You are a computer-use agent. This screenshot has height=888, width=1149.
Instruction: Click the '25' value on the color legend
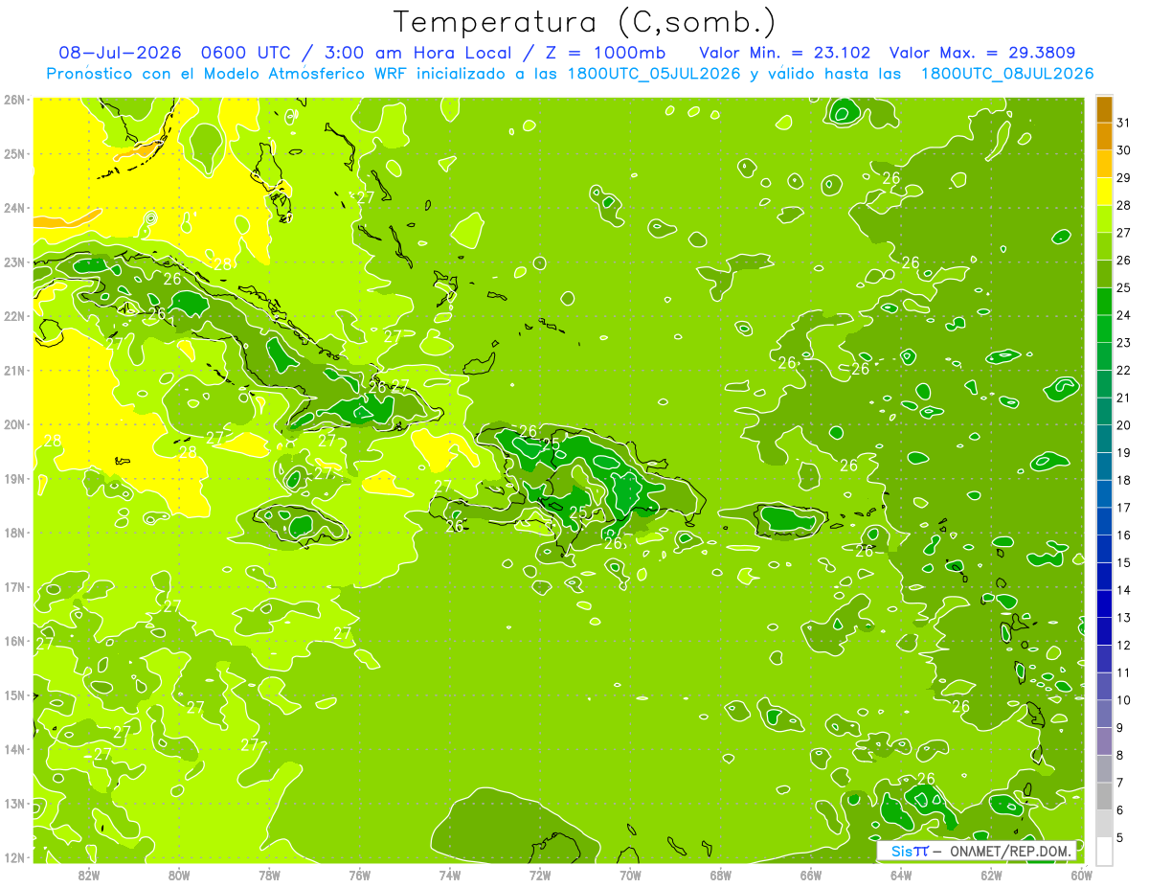(x=1124, y=287)
